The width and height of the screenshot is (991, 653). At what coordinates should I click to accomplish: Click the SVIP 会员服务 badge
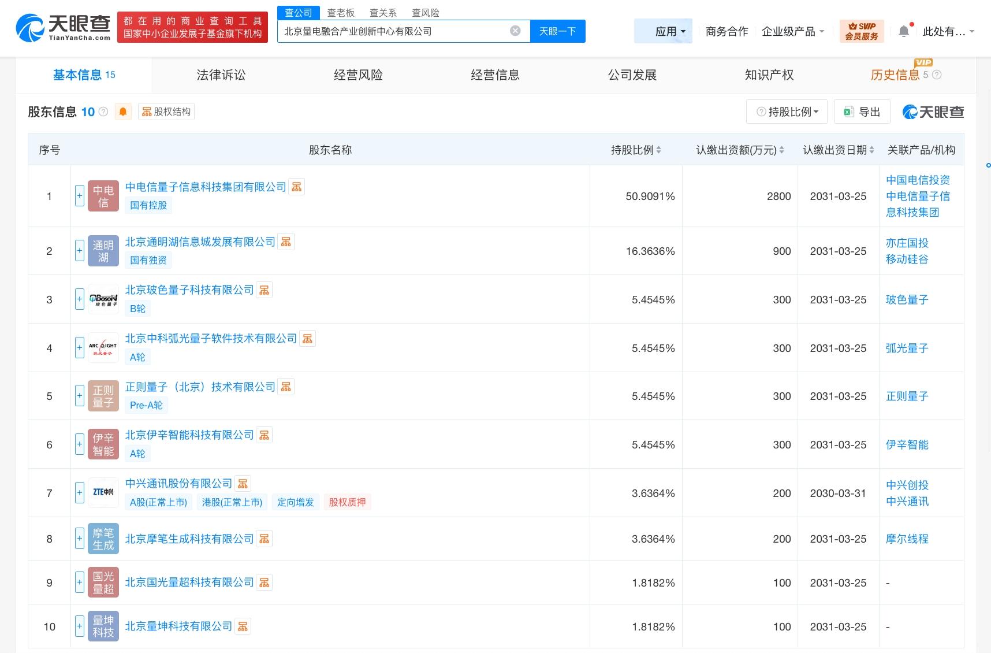pos(861,31)
